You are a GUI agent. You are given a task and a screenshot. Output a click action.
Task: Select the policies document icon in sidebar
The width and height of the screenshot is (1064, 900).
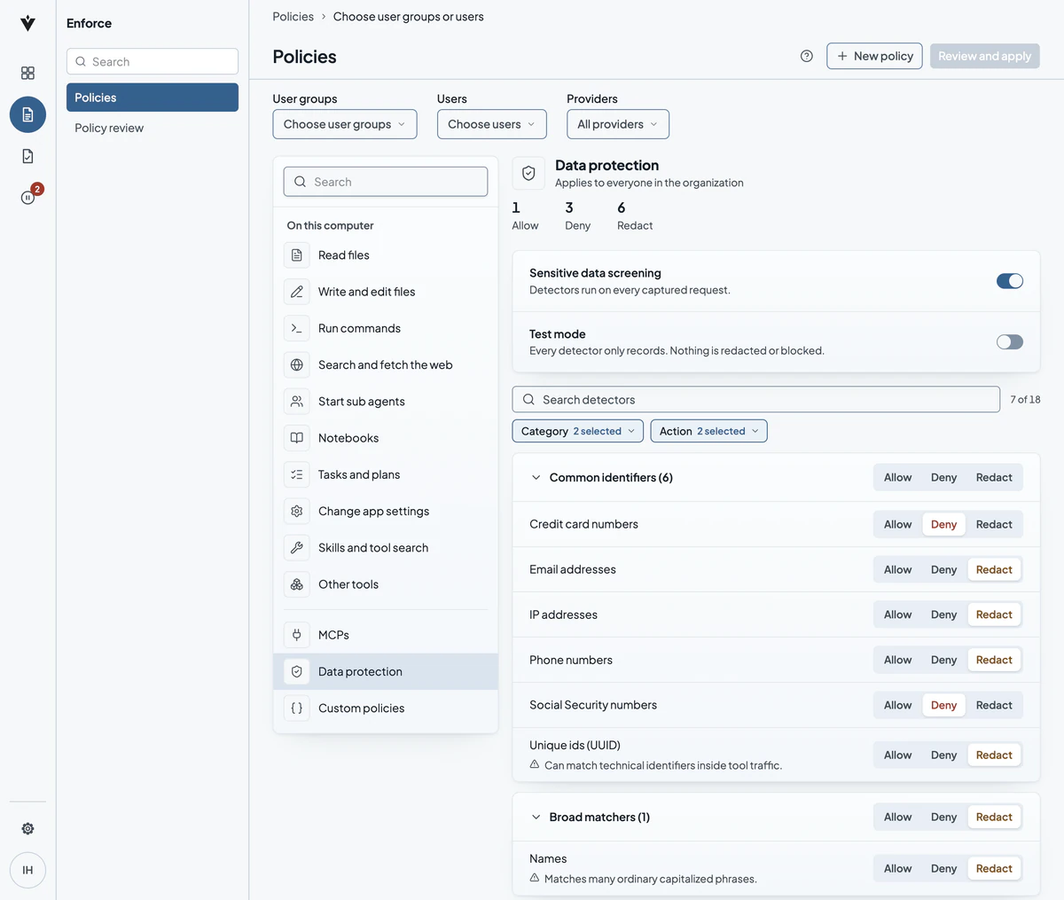tap(27, 114)
